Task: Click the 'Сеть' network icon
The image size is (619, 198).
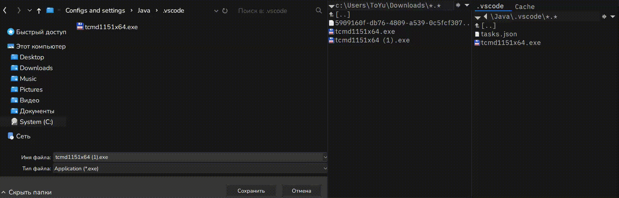Action: tap(11, 136)
